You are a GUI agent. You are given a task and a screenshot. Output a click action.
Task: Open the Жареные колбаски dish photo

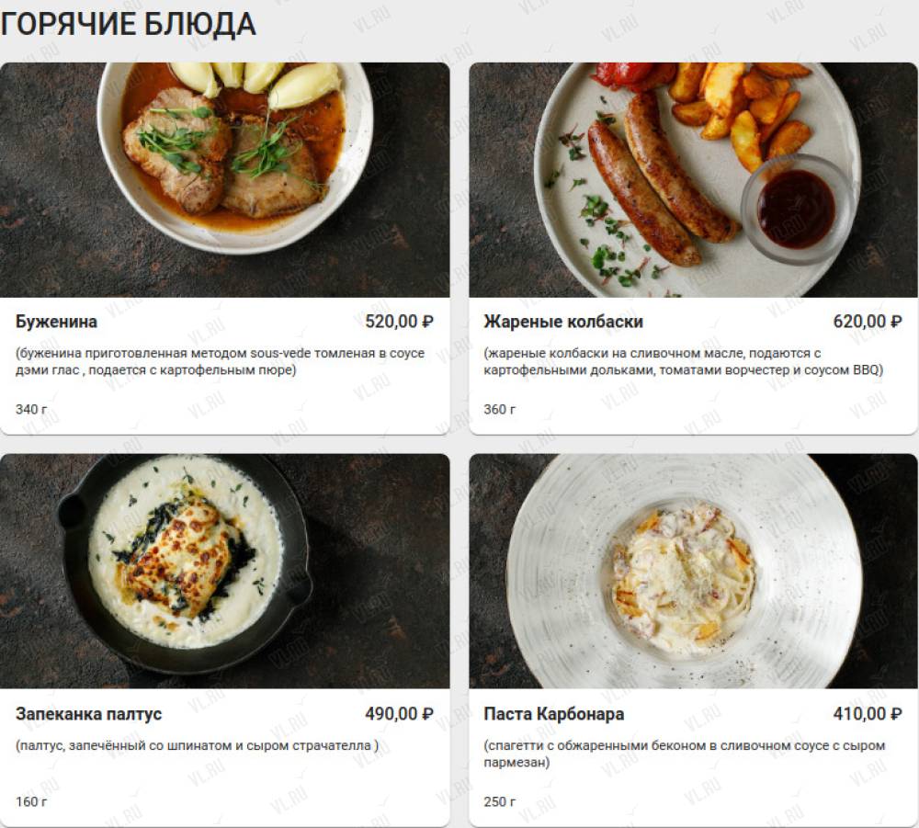click(x=693, y=180)
